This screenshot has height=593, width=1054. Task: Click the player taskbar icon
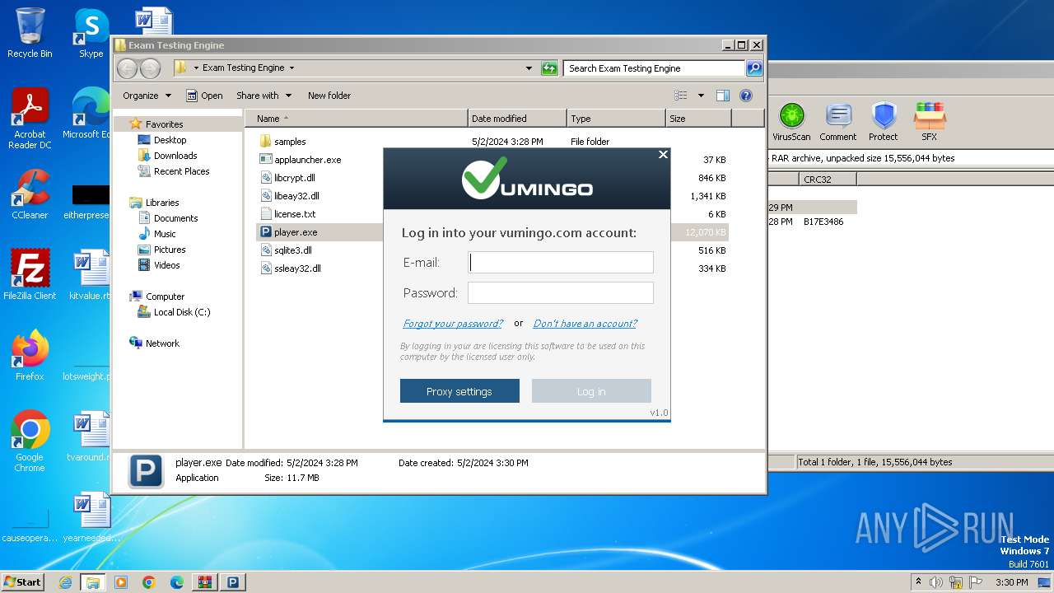point(233,582)
